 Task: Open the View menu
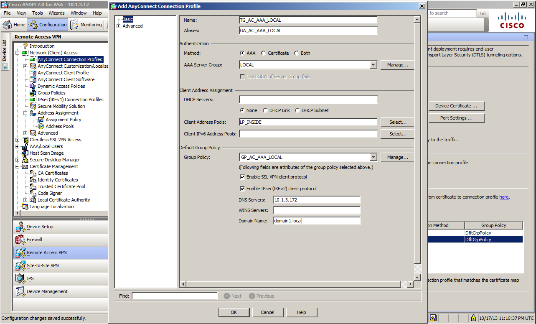(x=21, y=13)
